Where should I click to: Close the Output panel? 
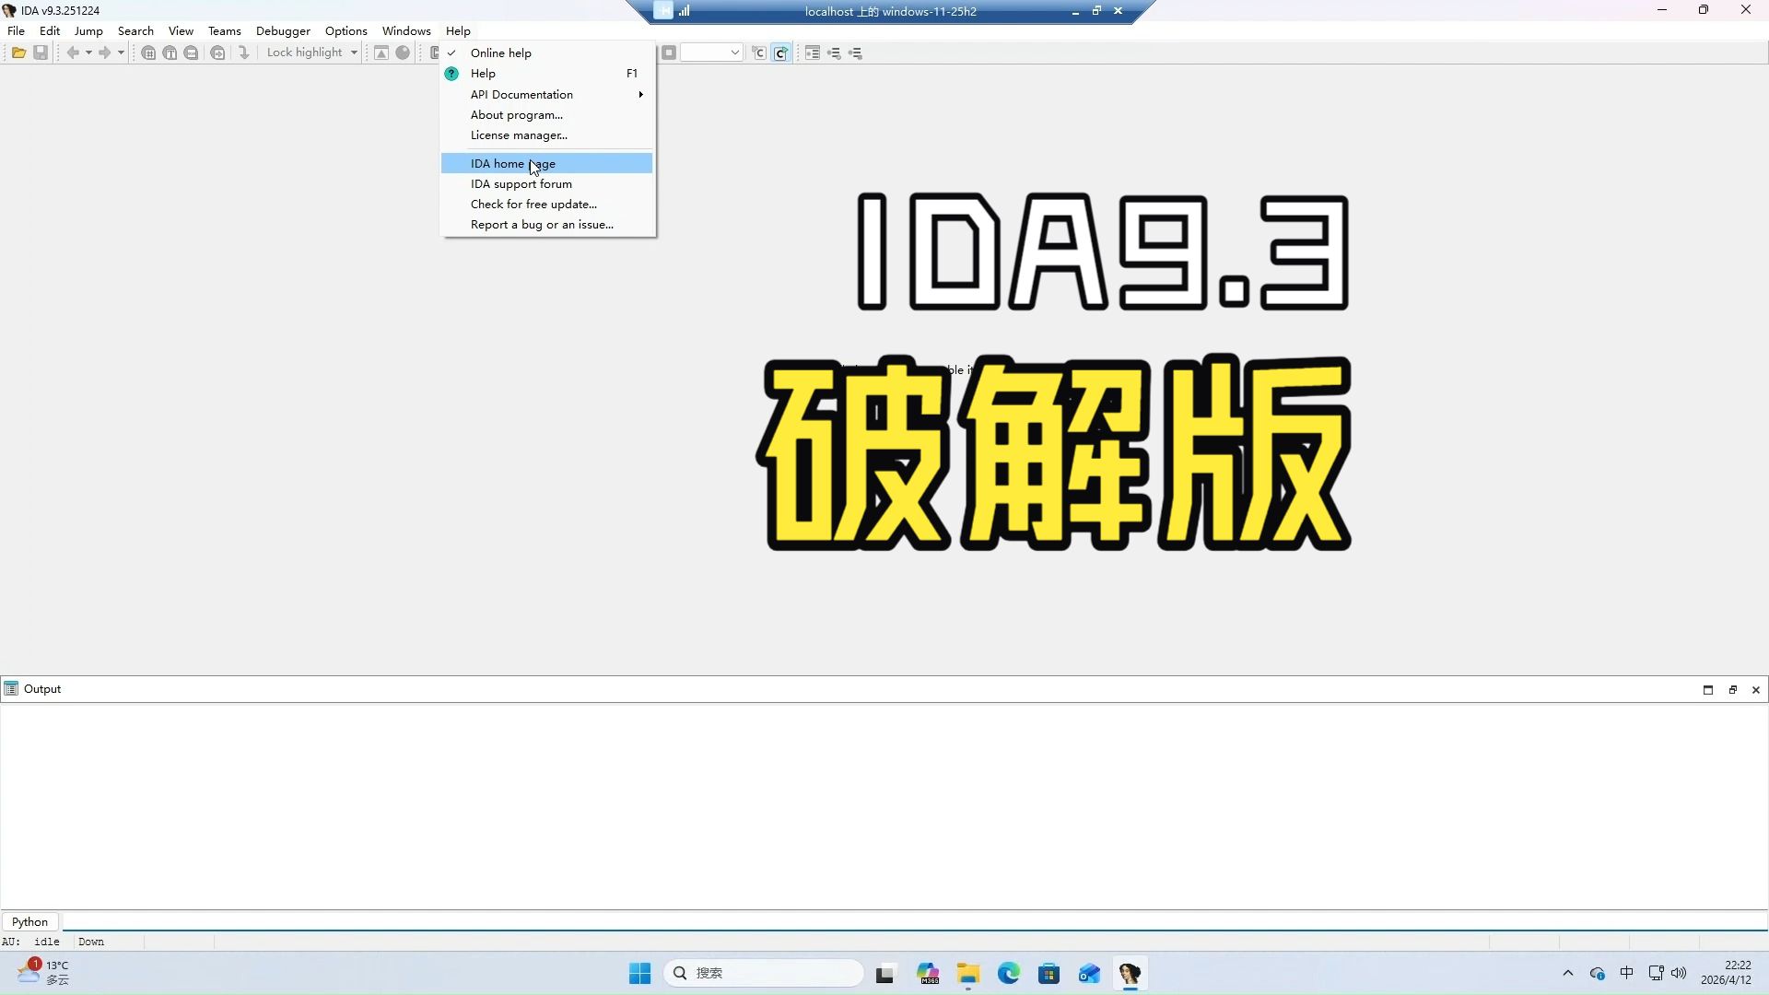tap(1756, 689)
